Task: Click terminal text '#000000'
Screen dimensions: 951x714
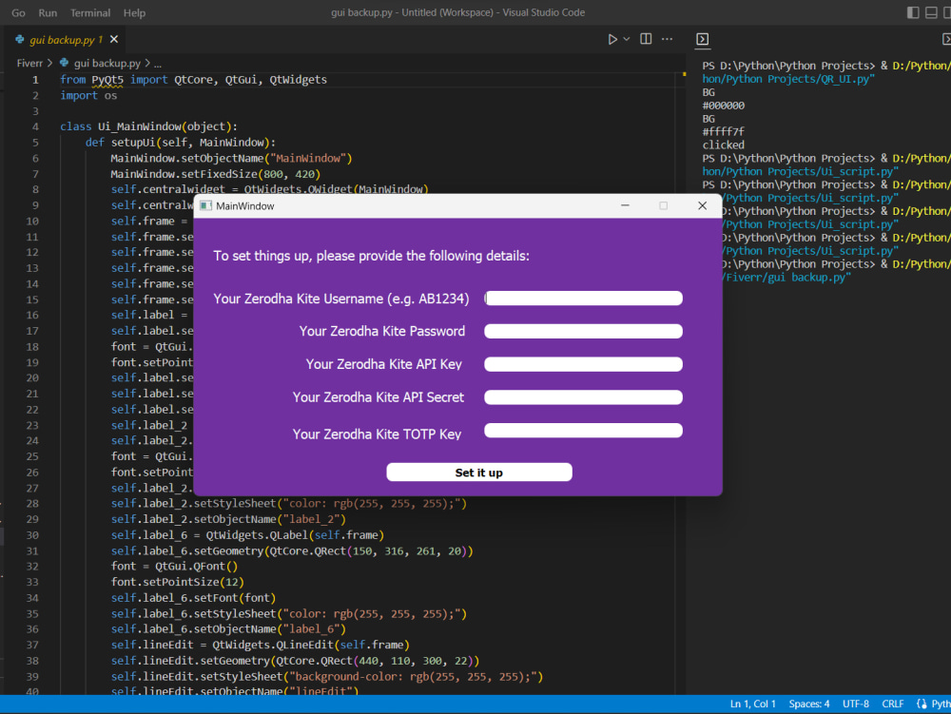Action: [x=724, y=106]
